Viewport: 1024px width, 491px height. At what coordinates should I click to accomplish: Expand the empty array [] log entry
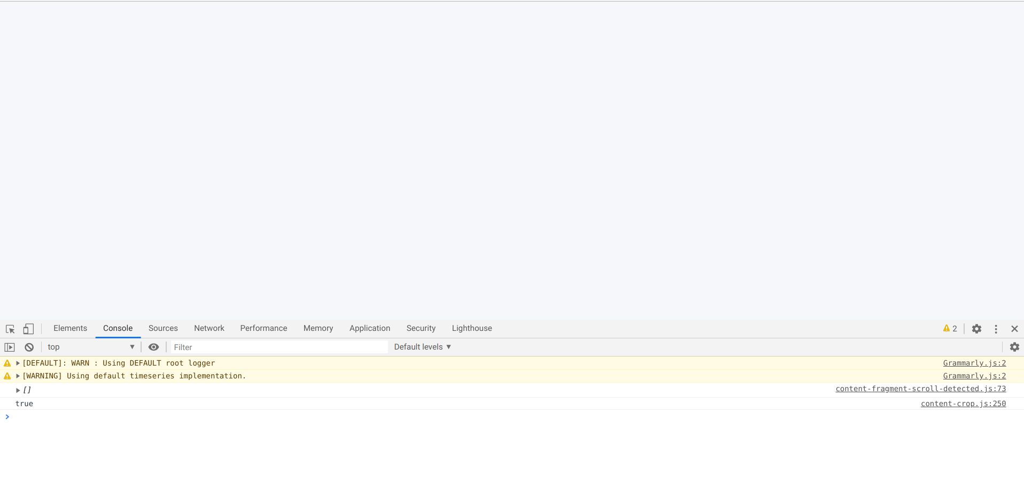click(18, 391)
